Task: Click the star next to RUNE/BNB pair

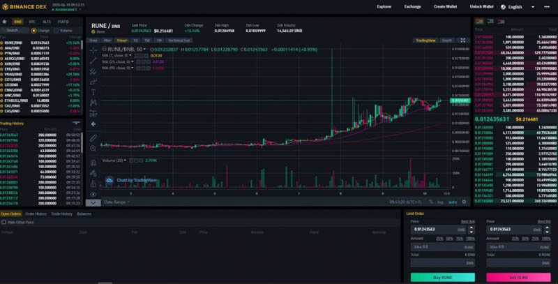Action: tap(2, 43)
